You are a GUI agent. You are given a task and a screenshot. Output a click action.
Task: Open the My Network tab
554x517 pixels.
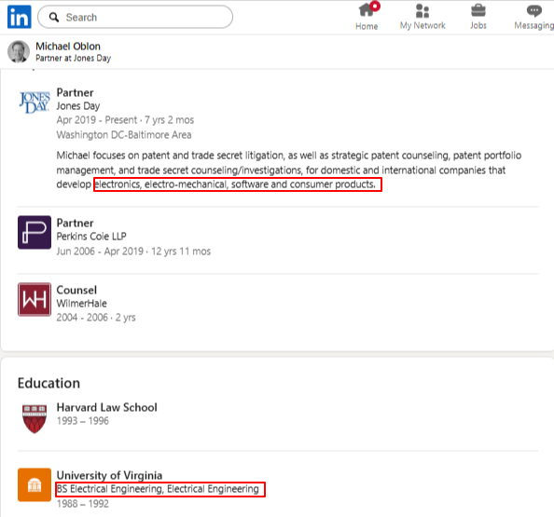(x=422, y=17)
